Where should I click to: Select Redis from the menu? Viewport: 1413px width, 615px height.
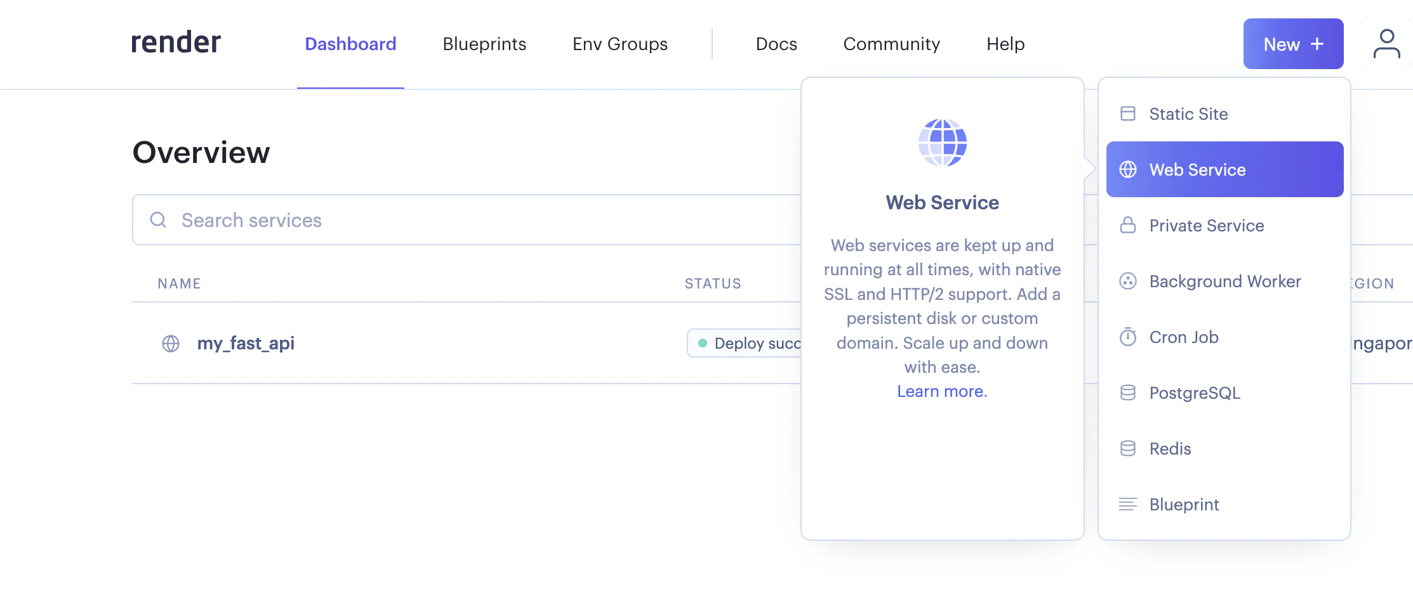tap(1224, 448)
